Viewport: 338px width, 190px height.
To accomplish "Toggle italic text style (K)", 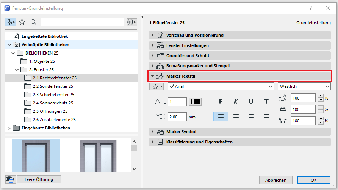I will click(236, 101).
